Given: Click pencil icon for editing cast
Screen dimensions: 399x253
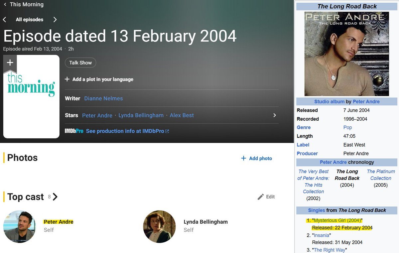Looking at the screenshot, I should [261, 197].
